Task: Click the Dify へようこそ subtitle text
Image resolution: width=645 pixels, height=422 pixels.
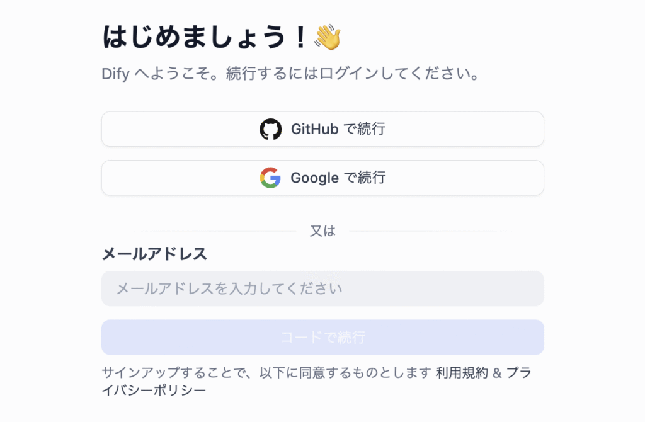Action: [290, 74]
